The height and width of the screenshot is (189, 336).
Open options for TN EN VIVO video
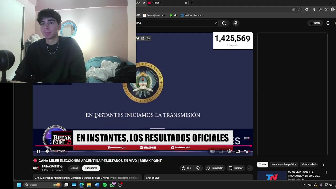pyautogui.click(x=326, y=173)
